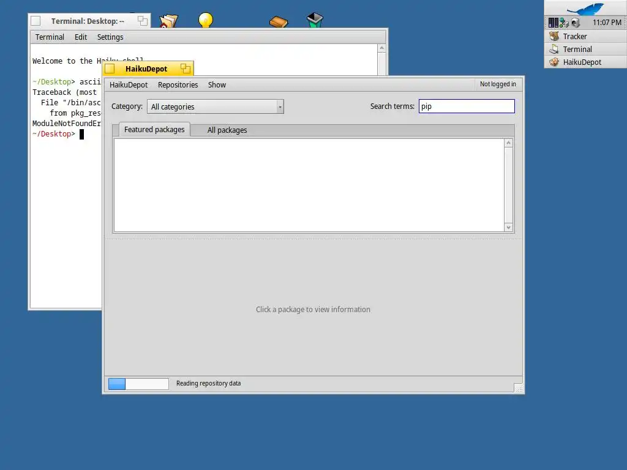Expand the Category 'All categories' dropdown
Screen dimensions: 627x470
click(216, 106)
